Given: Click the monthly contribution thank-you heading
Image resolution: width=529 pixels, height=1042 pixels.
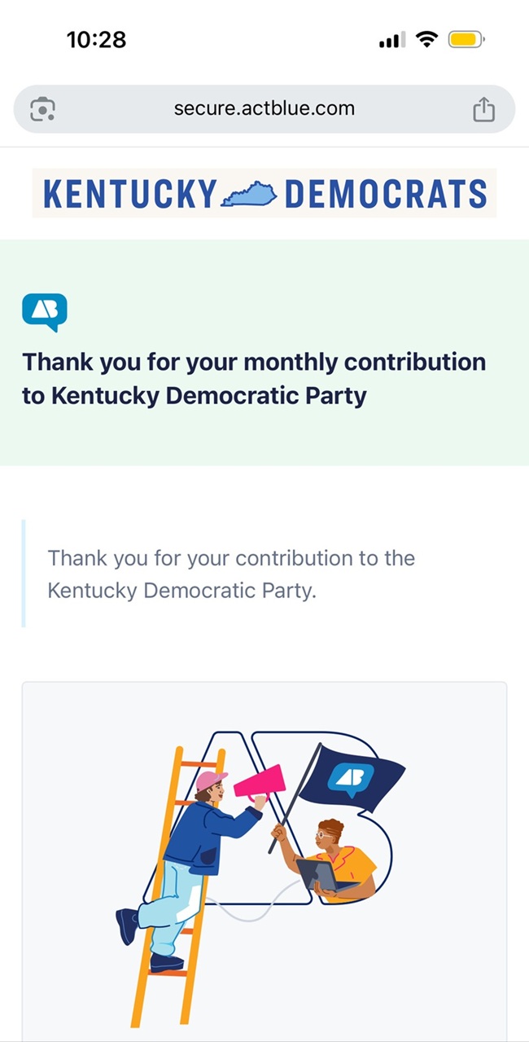Looking at the screenshot, I should (x=253, y=379).
